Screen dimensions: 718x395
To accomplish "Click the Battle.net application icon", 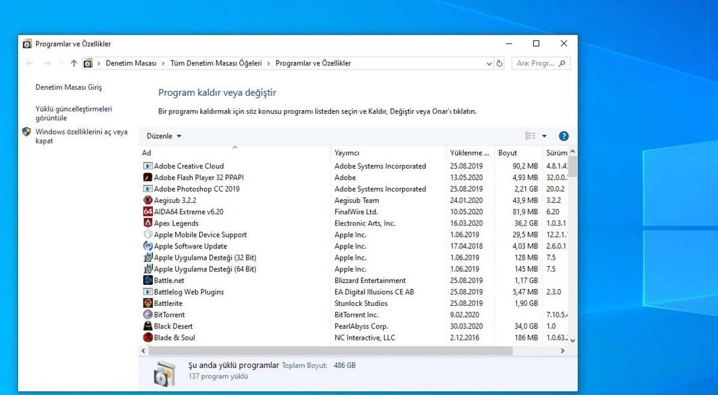I will (x=147, y=280).
